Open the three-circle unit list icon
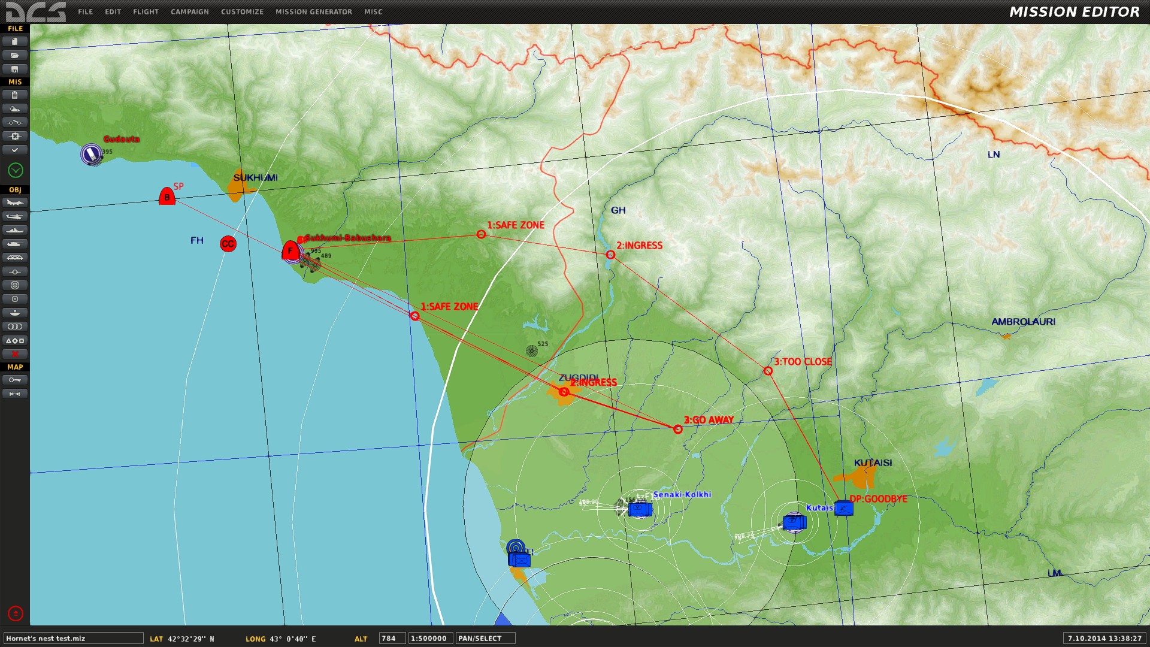 [15, 326]
